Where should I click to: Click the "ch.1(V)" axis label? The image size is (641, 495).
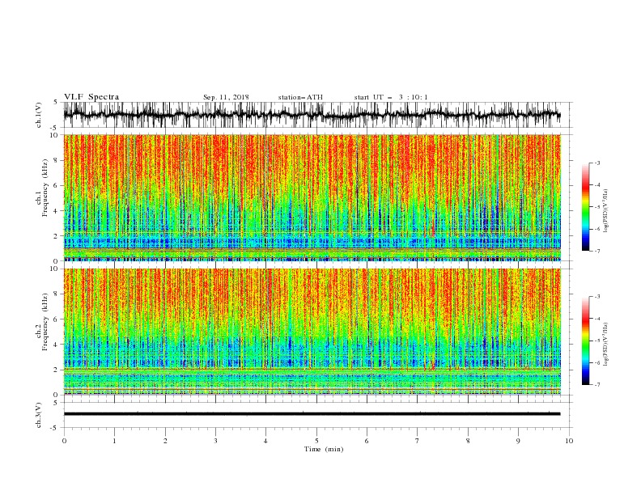[x=39, y=115]
